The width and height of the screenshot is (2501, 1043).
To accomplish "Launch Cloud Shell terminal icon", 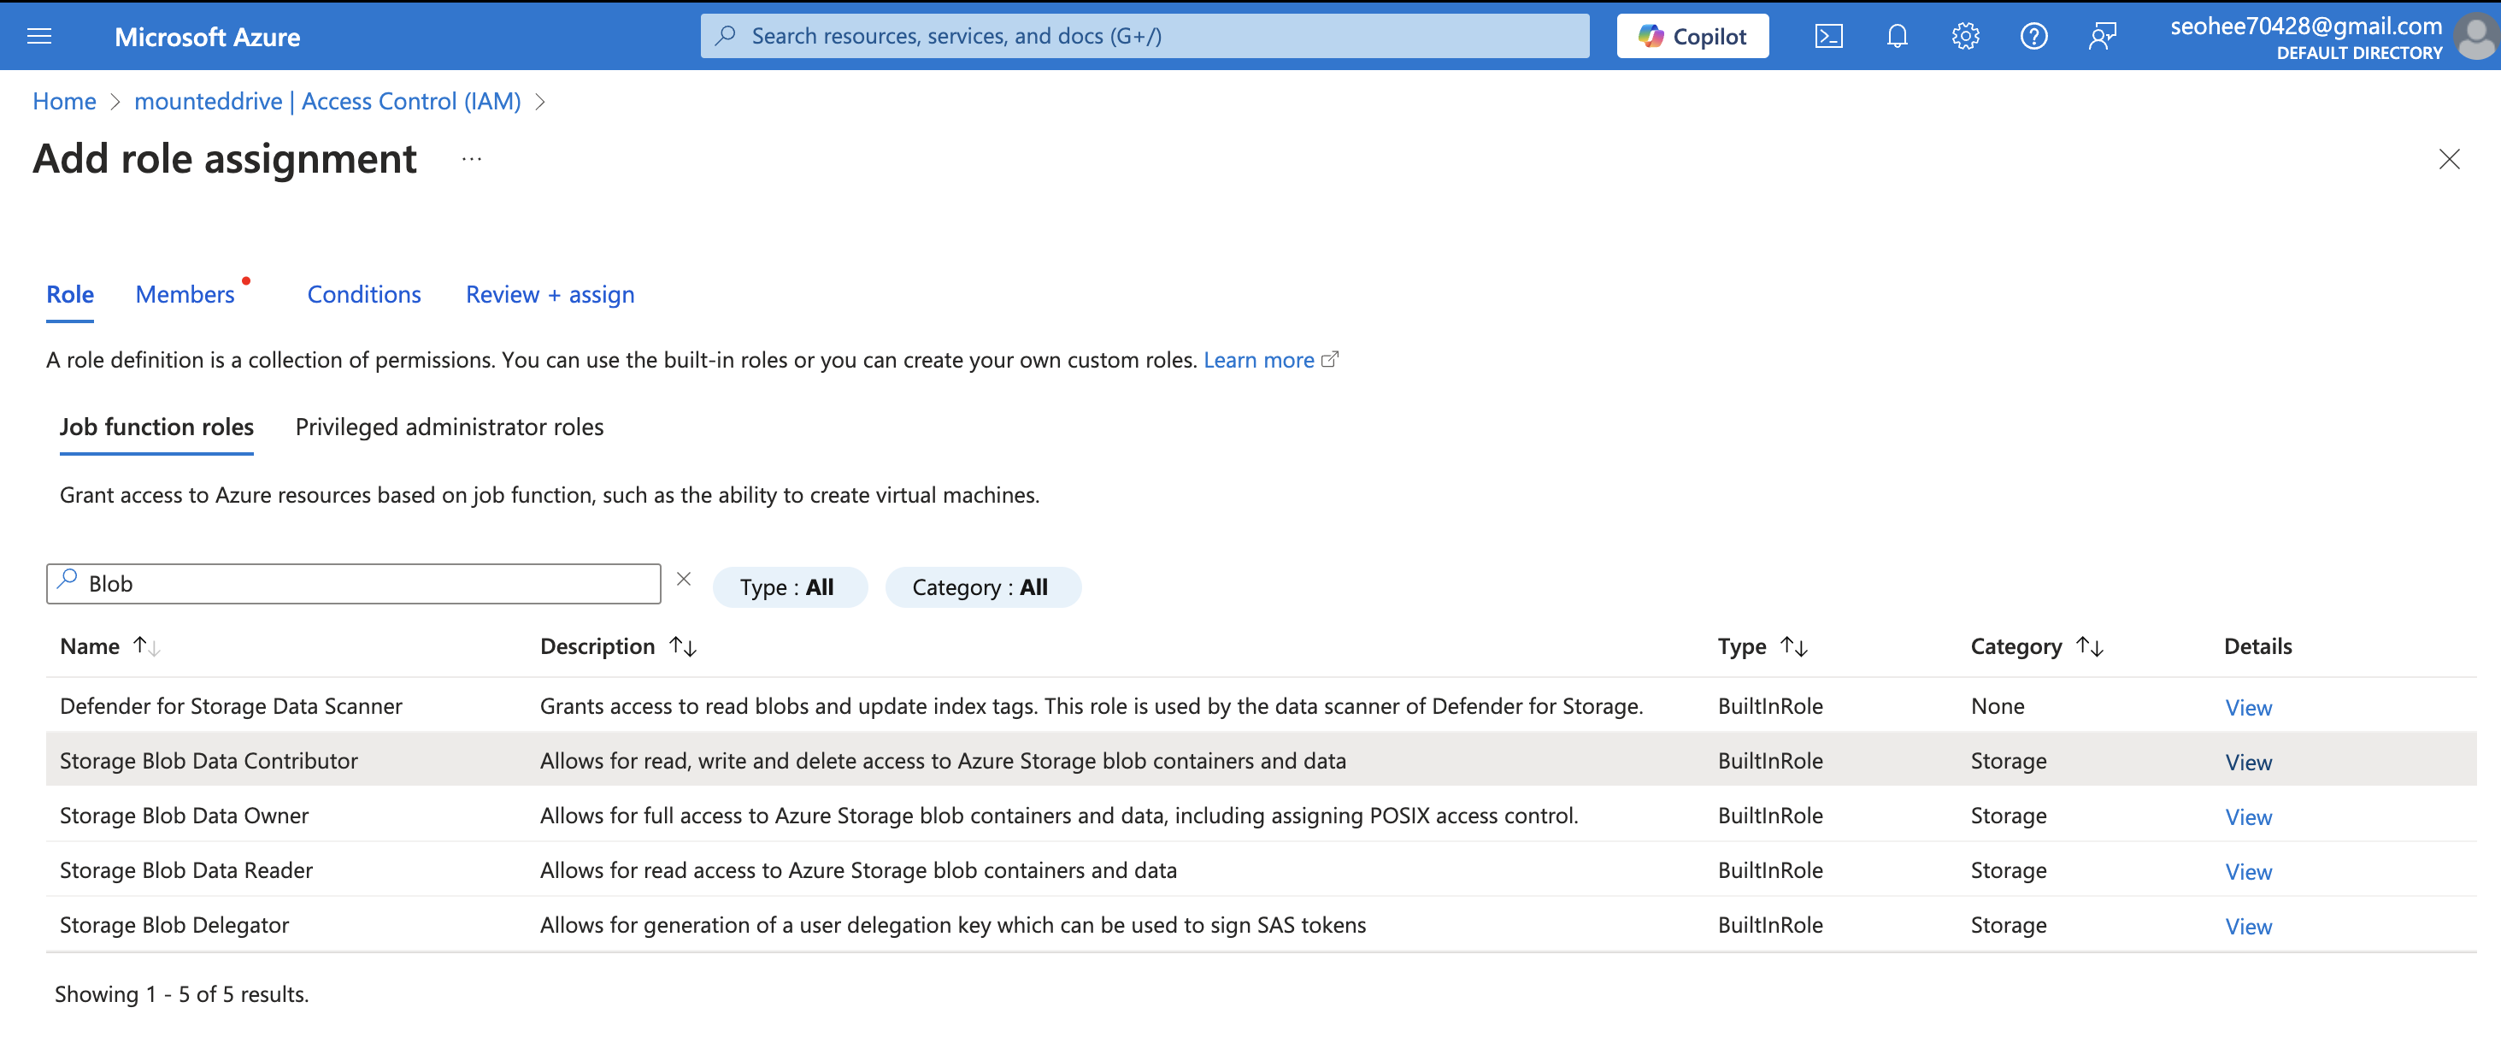I will point(1829,36).
